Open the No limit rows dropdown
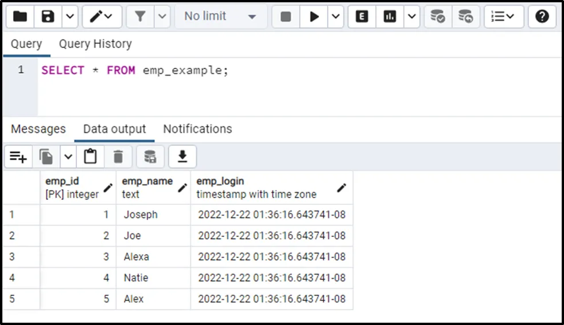This screenshot has height=325, width=564. (x=220, y=17)
